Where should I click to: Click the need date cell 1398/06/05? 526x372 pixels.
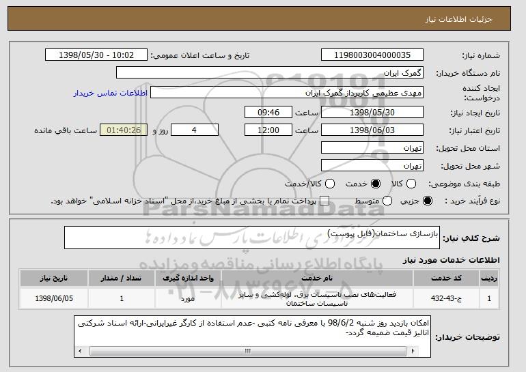point(54,298)
